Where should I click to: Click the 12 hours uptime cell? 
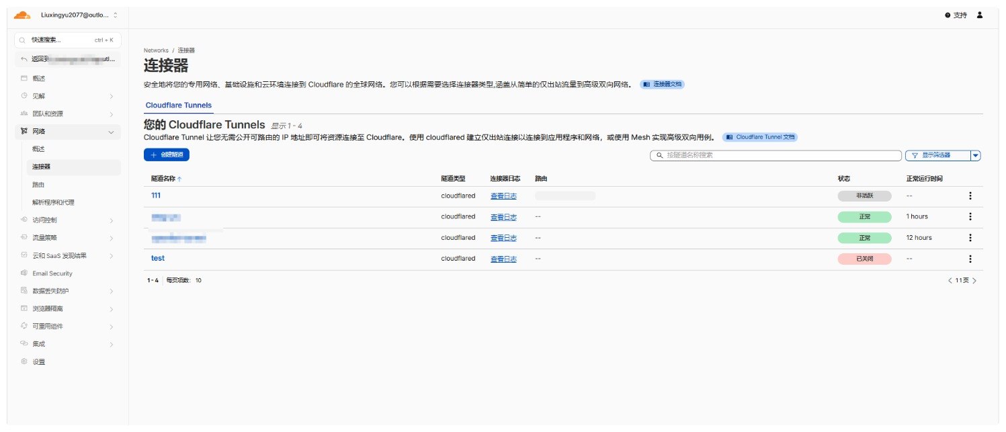pos(919,238)
